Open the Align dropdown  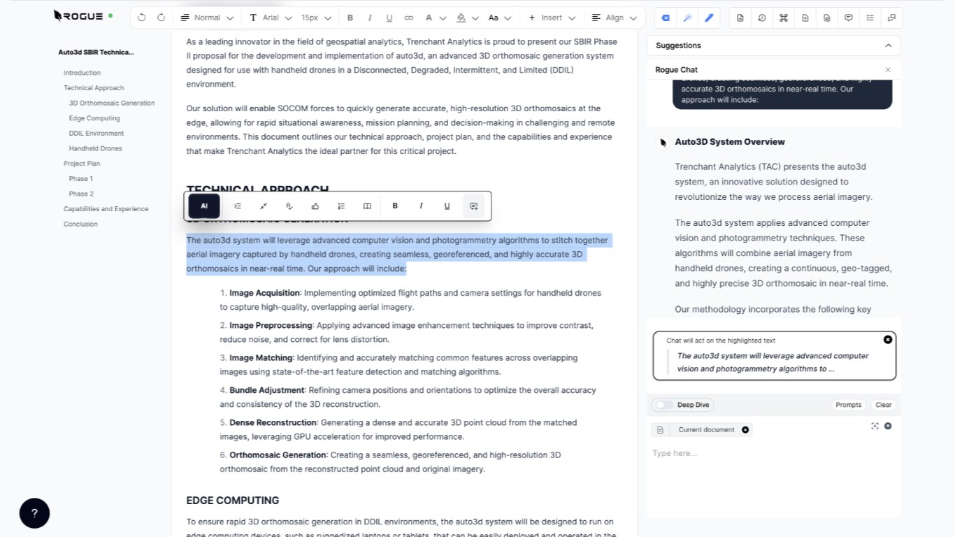615,17
